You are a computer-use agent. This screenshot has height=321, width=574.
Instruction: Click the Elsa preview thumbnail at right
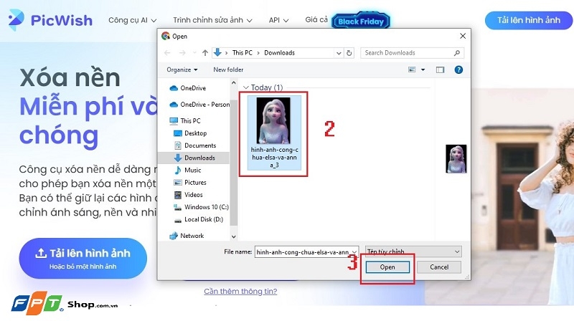click(456, 158)
